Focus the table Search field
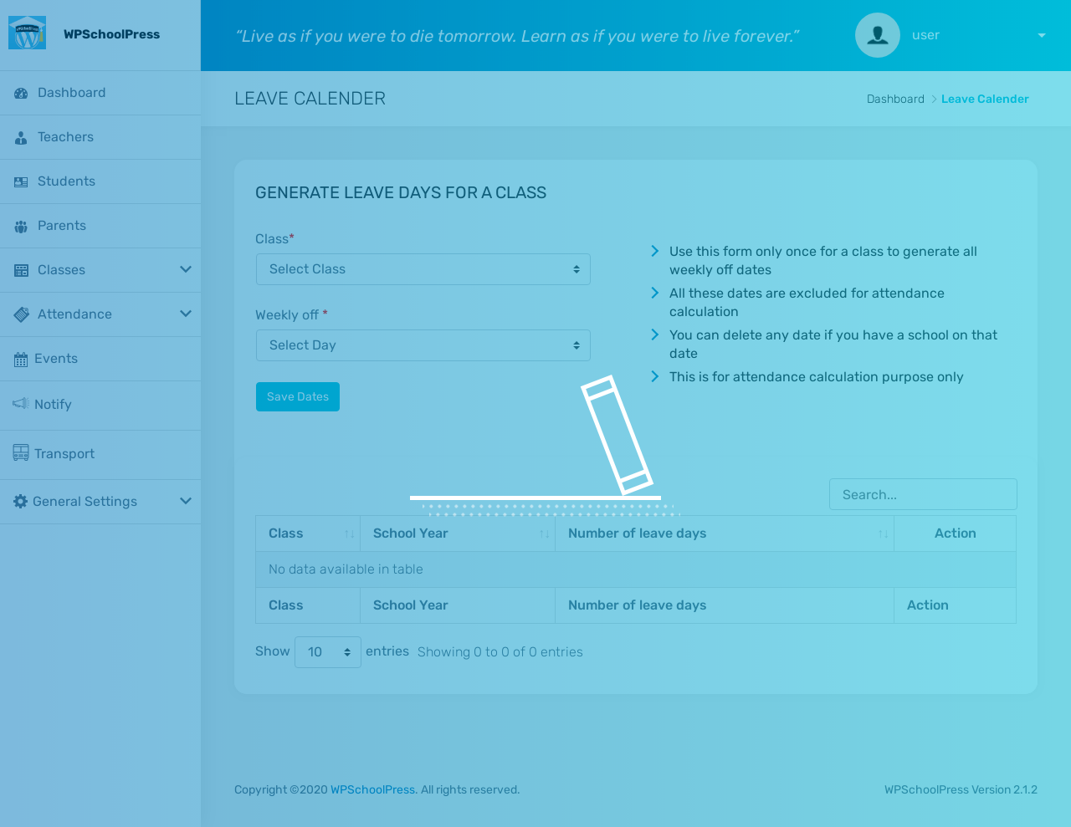1071x827 pixels. click(x=923, y=494)
